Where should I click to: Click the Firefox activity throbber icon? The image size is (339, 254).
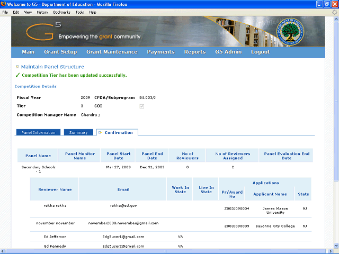tap(334, 12)
